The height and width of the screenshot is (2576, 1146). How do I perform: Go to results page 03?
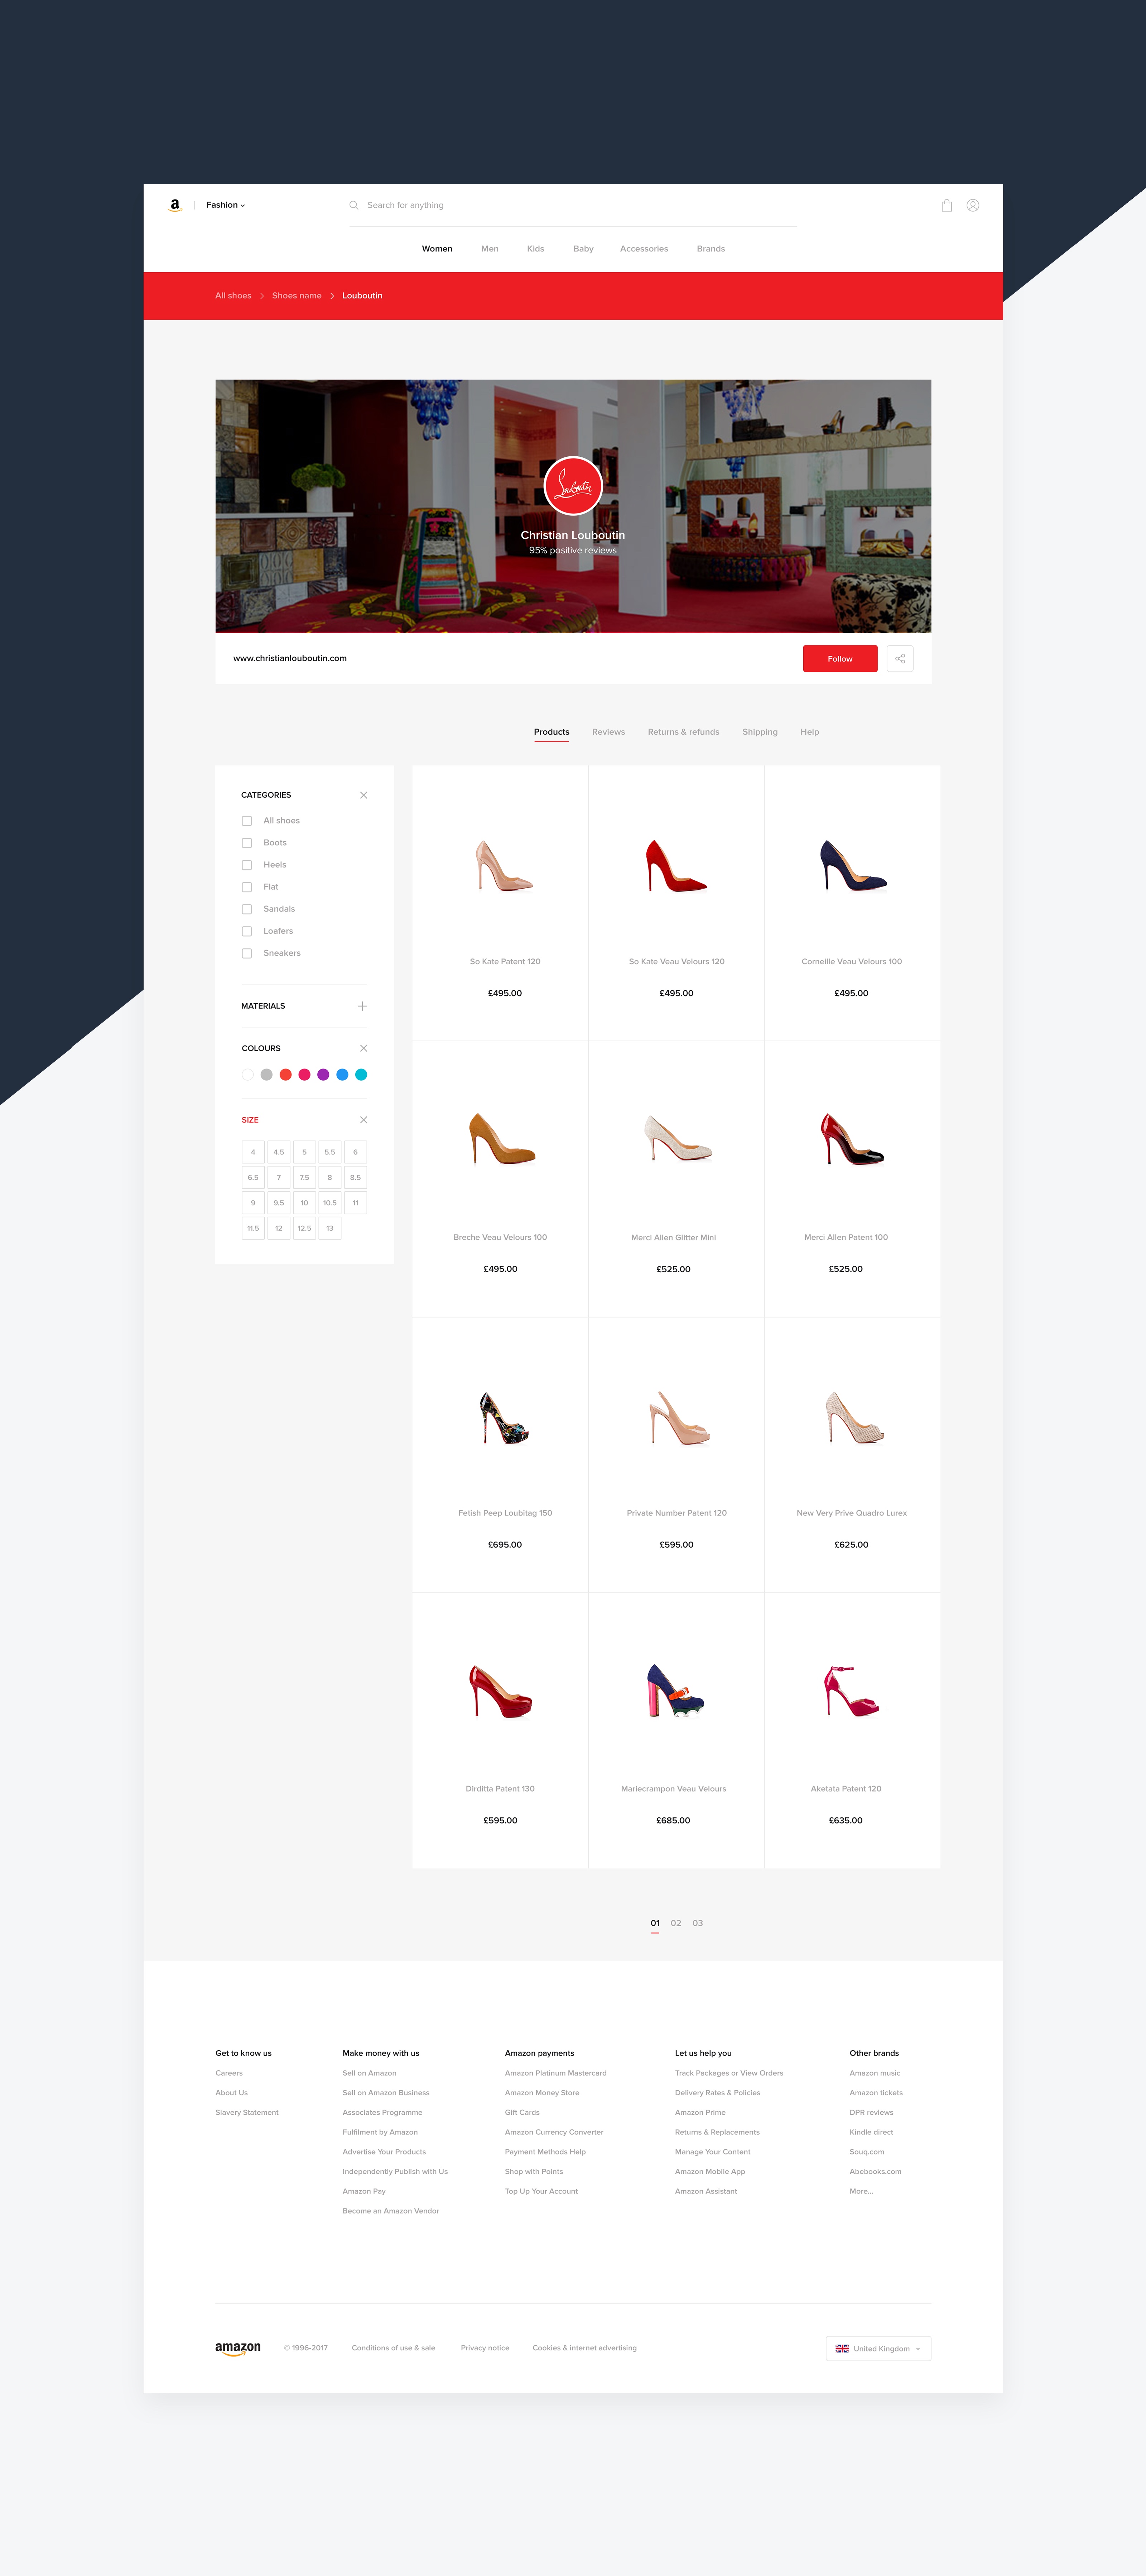[698, 1923]
